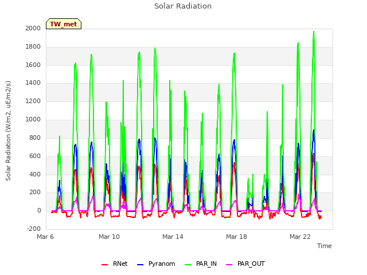Click the 600 y-axis tick label
Screen dimensions: 367x275
[35, 156]
